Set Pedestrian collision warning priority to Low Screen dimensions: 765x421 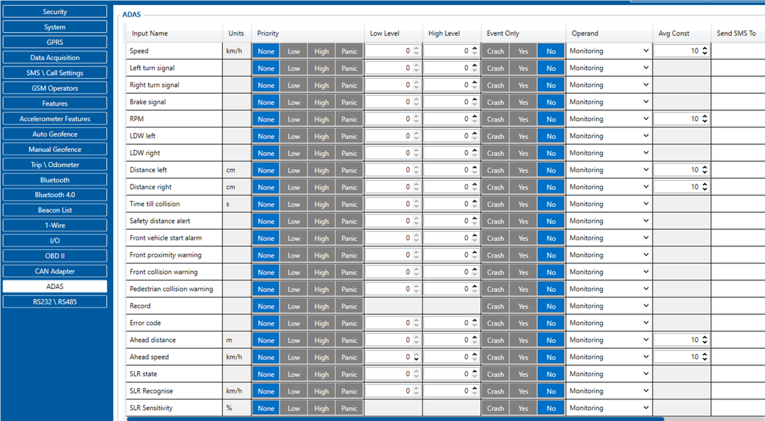click(x=294, y=288)
